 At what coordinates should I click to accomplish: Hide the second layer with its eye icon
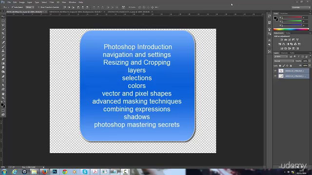tap(275, 76)
